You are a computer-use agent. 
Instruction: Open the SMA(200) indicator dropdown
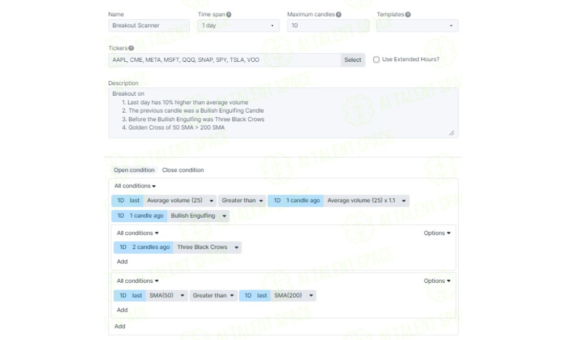(x=293, y=296)
